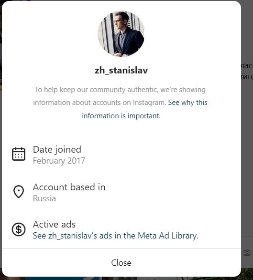The image size is (253, 280).
Task: Open zh_stanislav's ads in Meta Ad Library
Action: click(x=116, y=236)
